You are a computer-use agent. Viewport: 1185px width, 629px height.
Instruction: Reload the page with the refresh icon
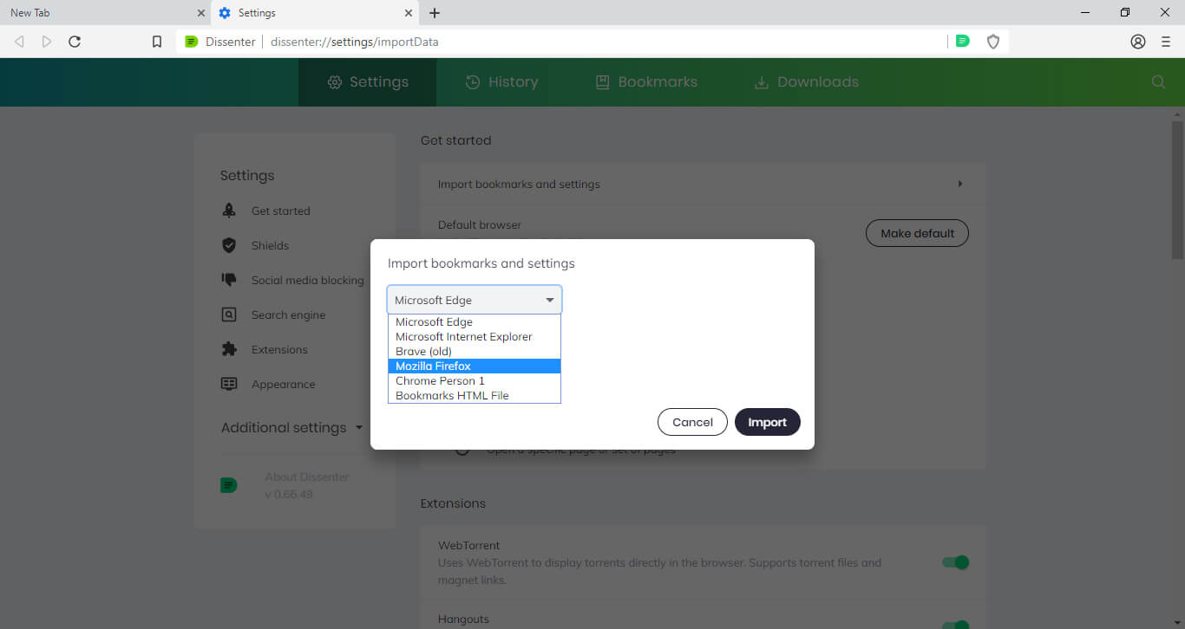(75, 42)
